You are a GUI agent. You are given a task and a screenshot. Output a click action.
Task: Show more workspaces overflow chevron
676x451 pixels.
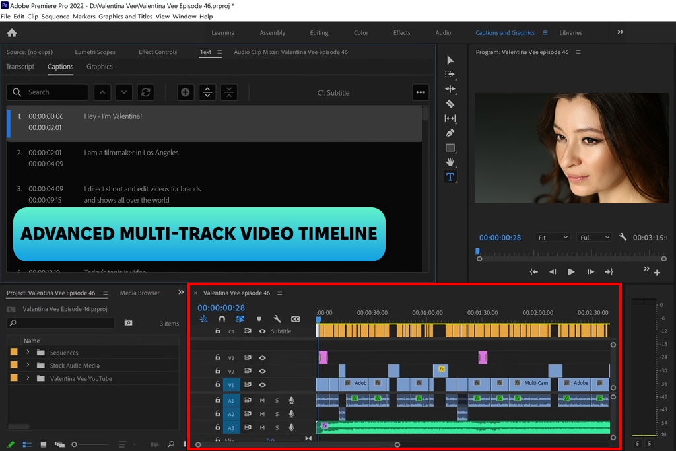pyautogui.click(x=620, y=32)
